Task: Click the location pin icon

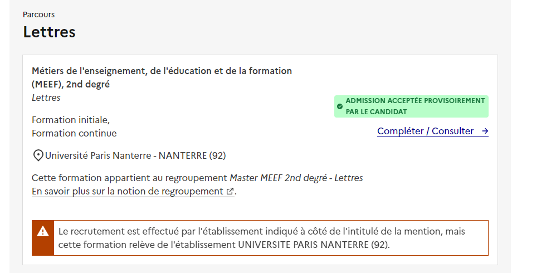Action: click(38, 155)
